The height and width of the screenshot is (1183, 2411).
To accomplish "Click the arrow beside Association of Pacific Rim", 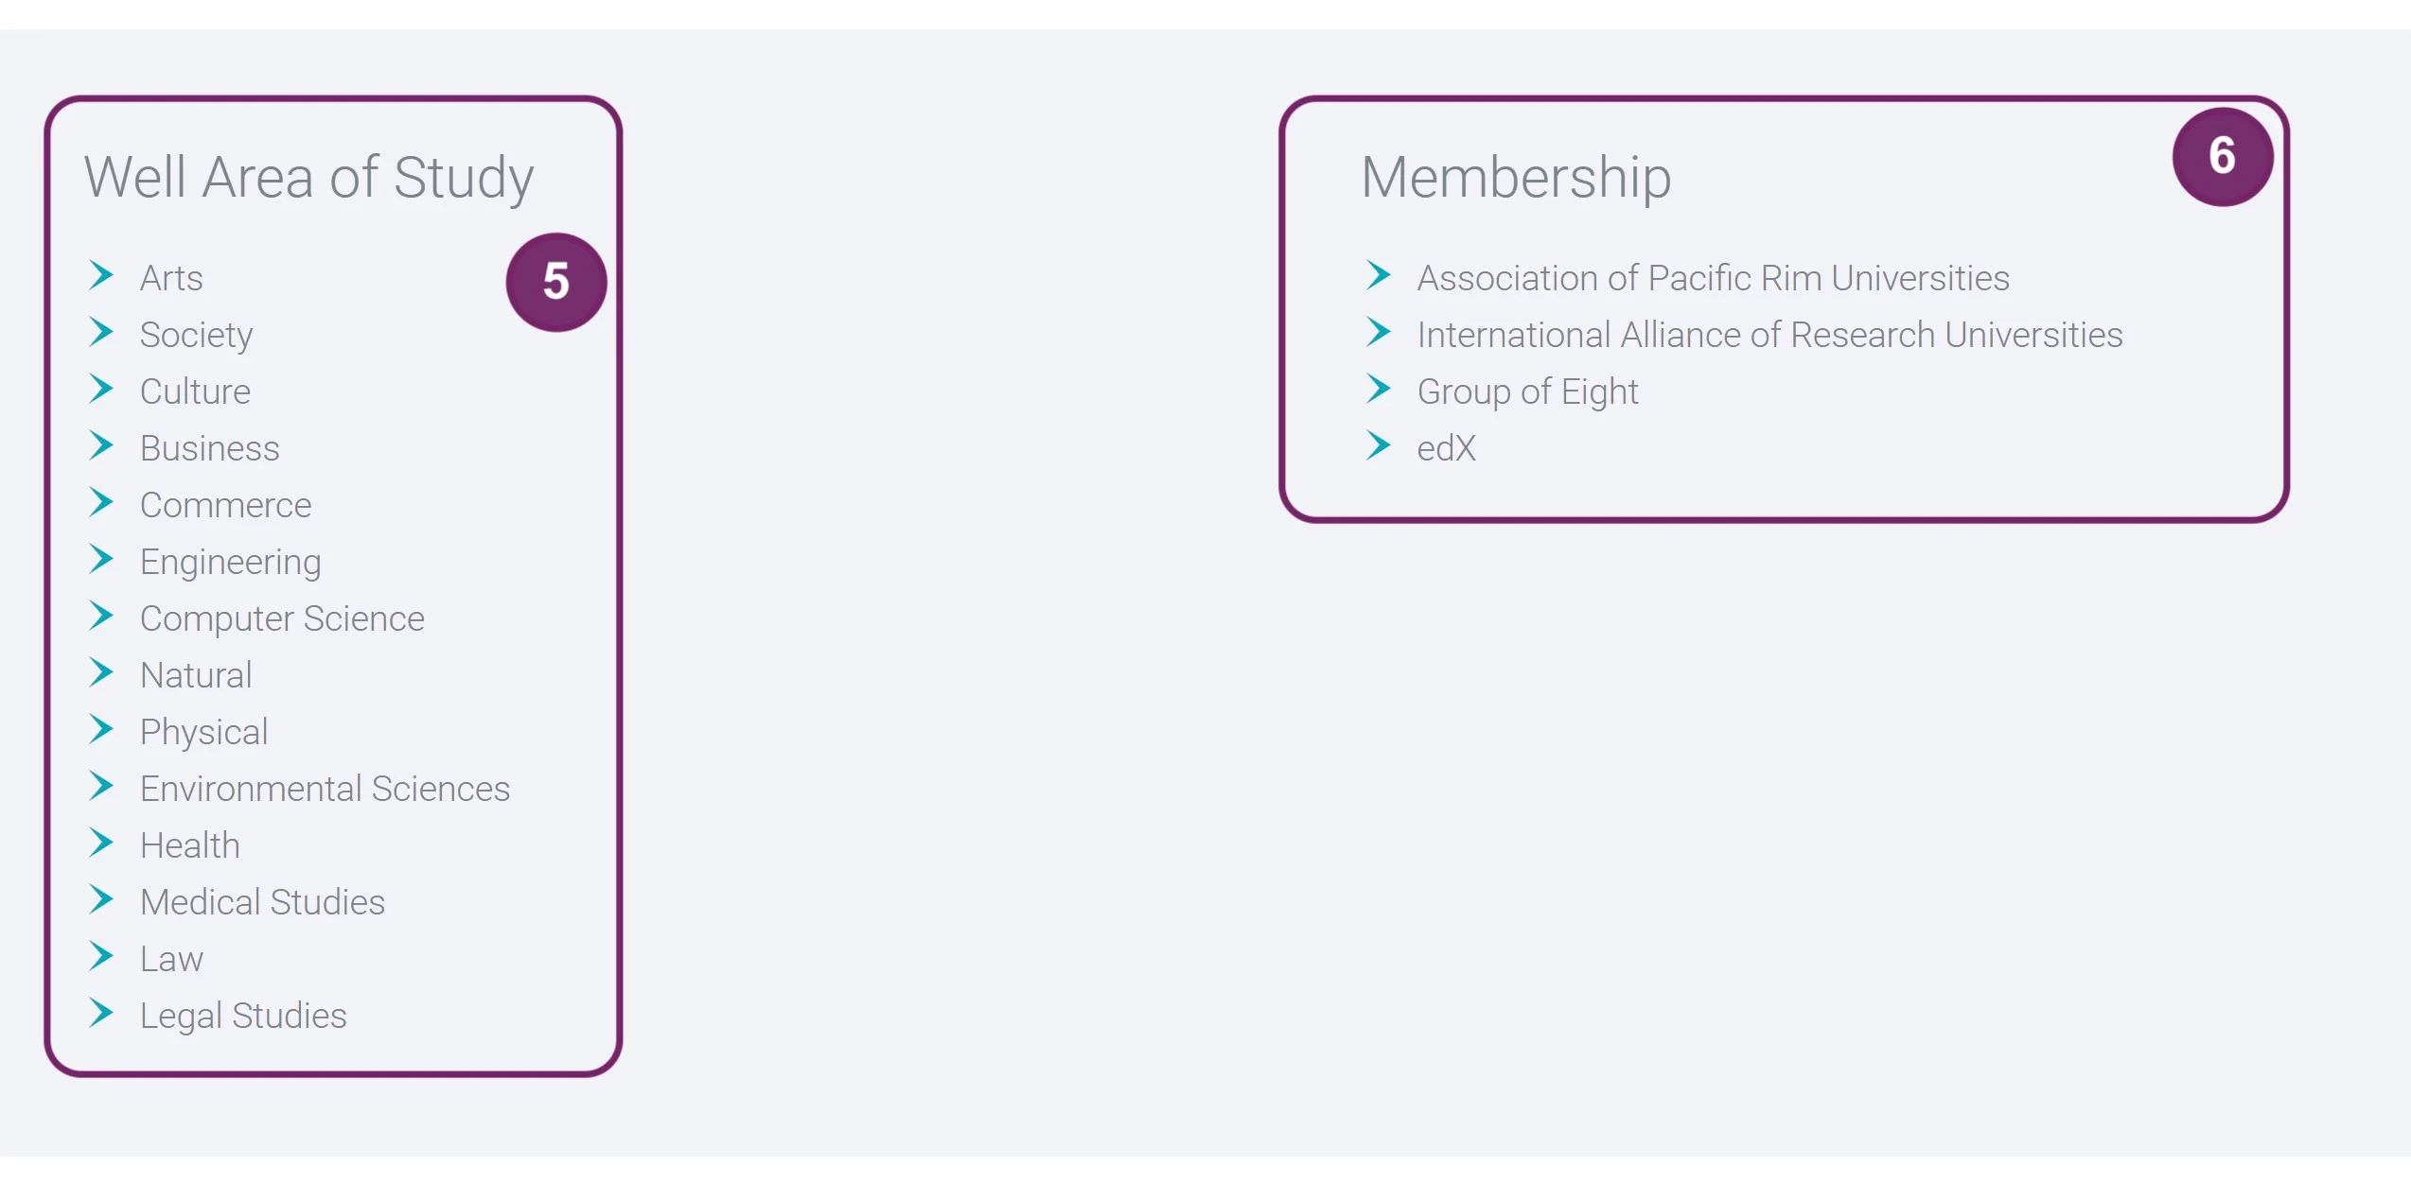I will click(x=1379, y=275).
